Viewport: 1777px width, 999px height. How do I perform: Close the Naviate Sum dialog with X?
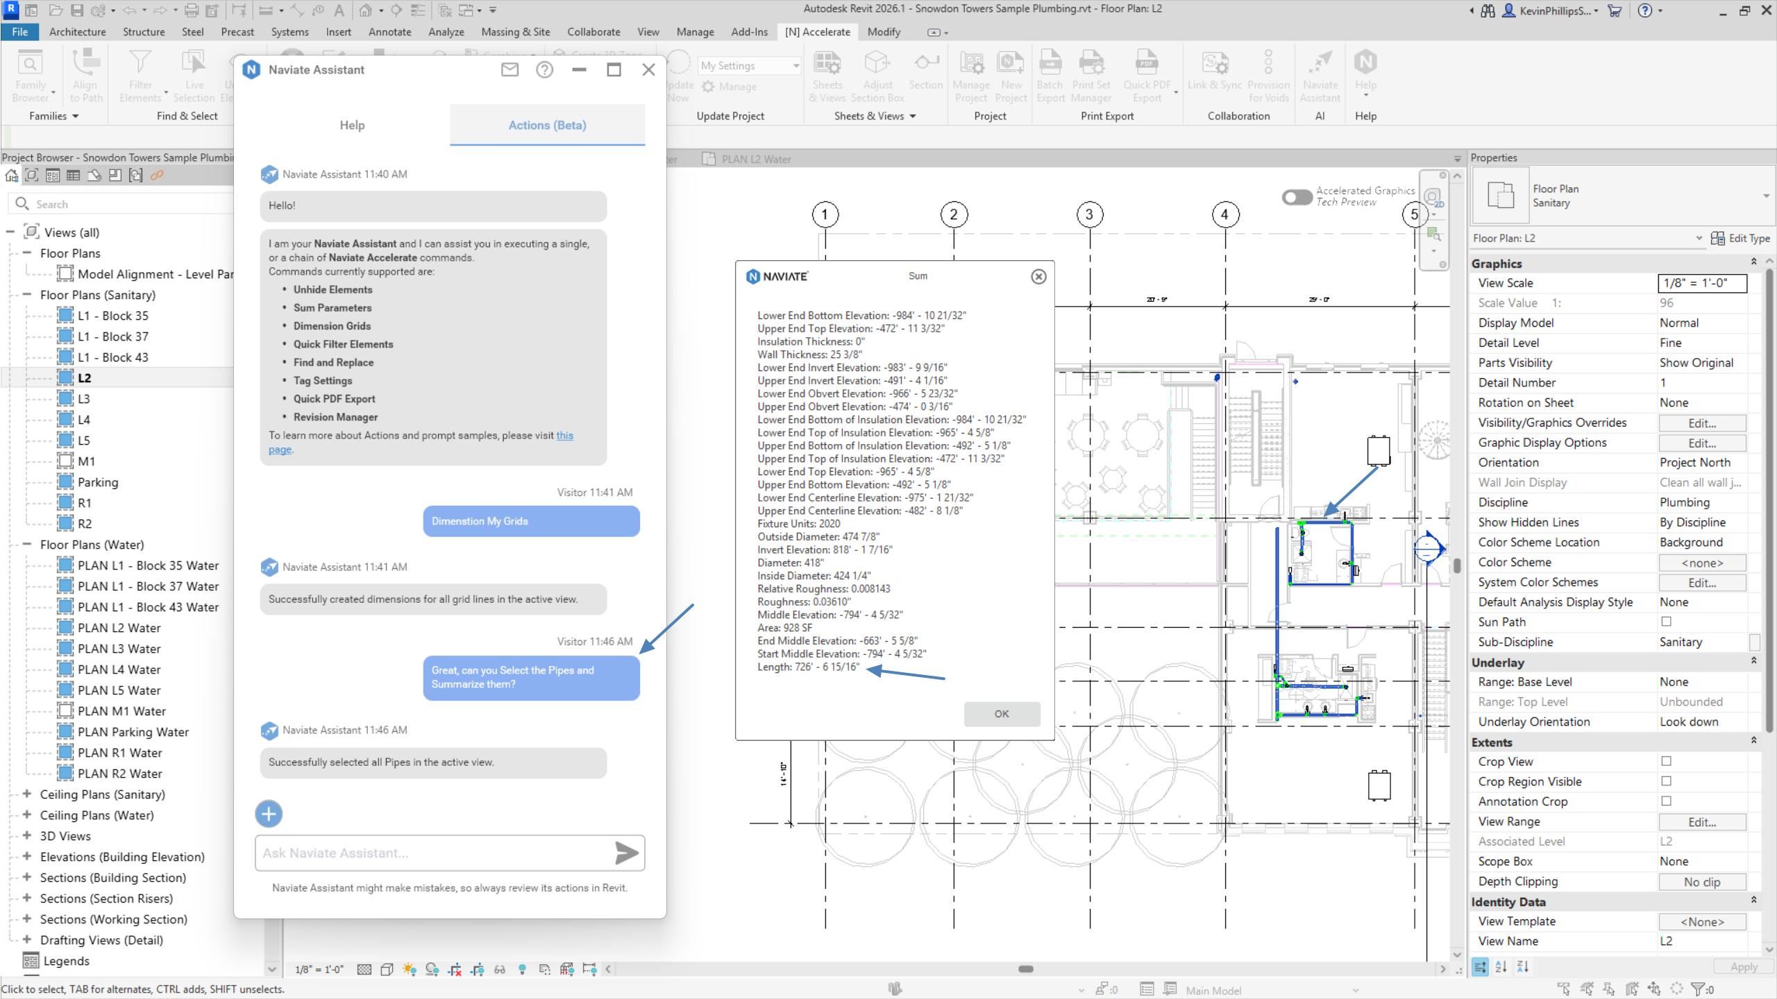(x=1038, y=276)
